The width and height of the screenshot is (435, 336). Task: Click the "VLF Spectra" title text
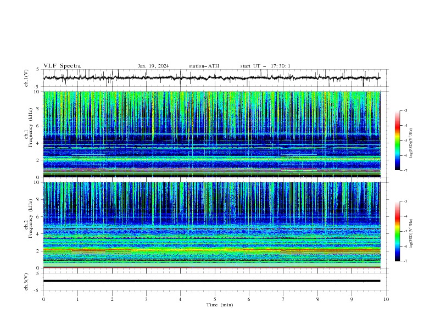(62, 66)
